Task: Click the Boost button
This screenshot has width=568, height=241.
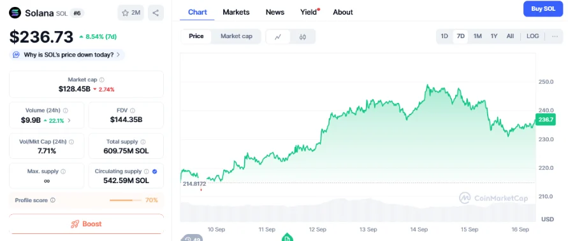Action: point(86,224)
